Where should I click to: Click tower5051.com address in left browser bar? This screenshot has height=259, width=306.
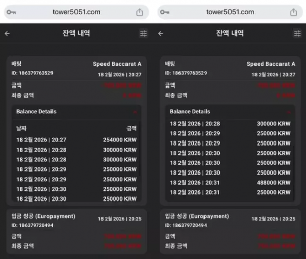(x=76, y=12)
